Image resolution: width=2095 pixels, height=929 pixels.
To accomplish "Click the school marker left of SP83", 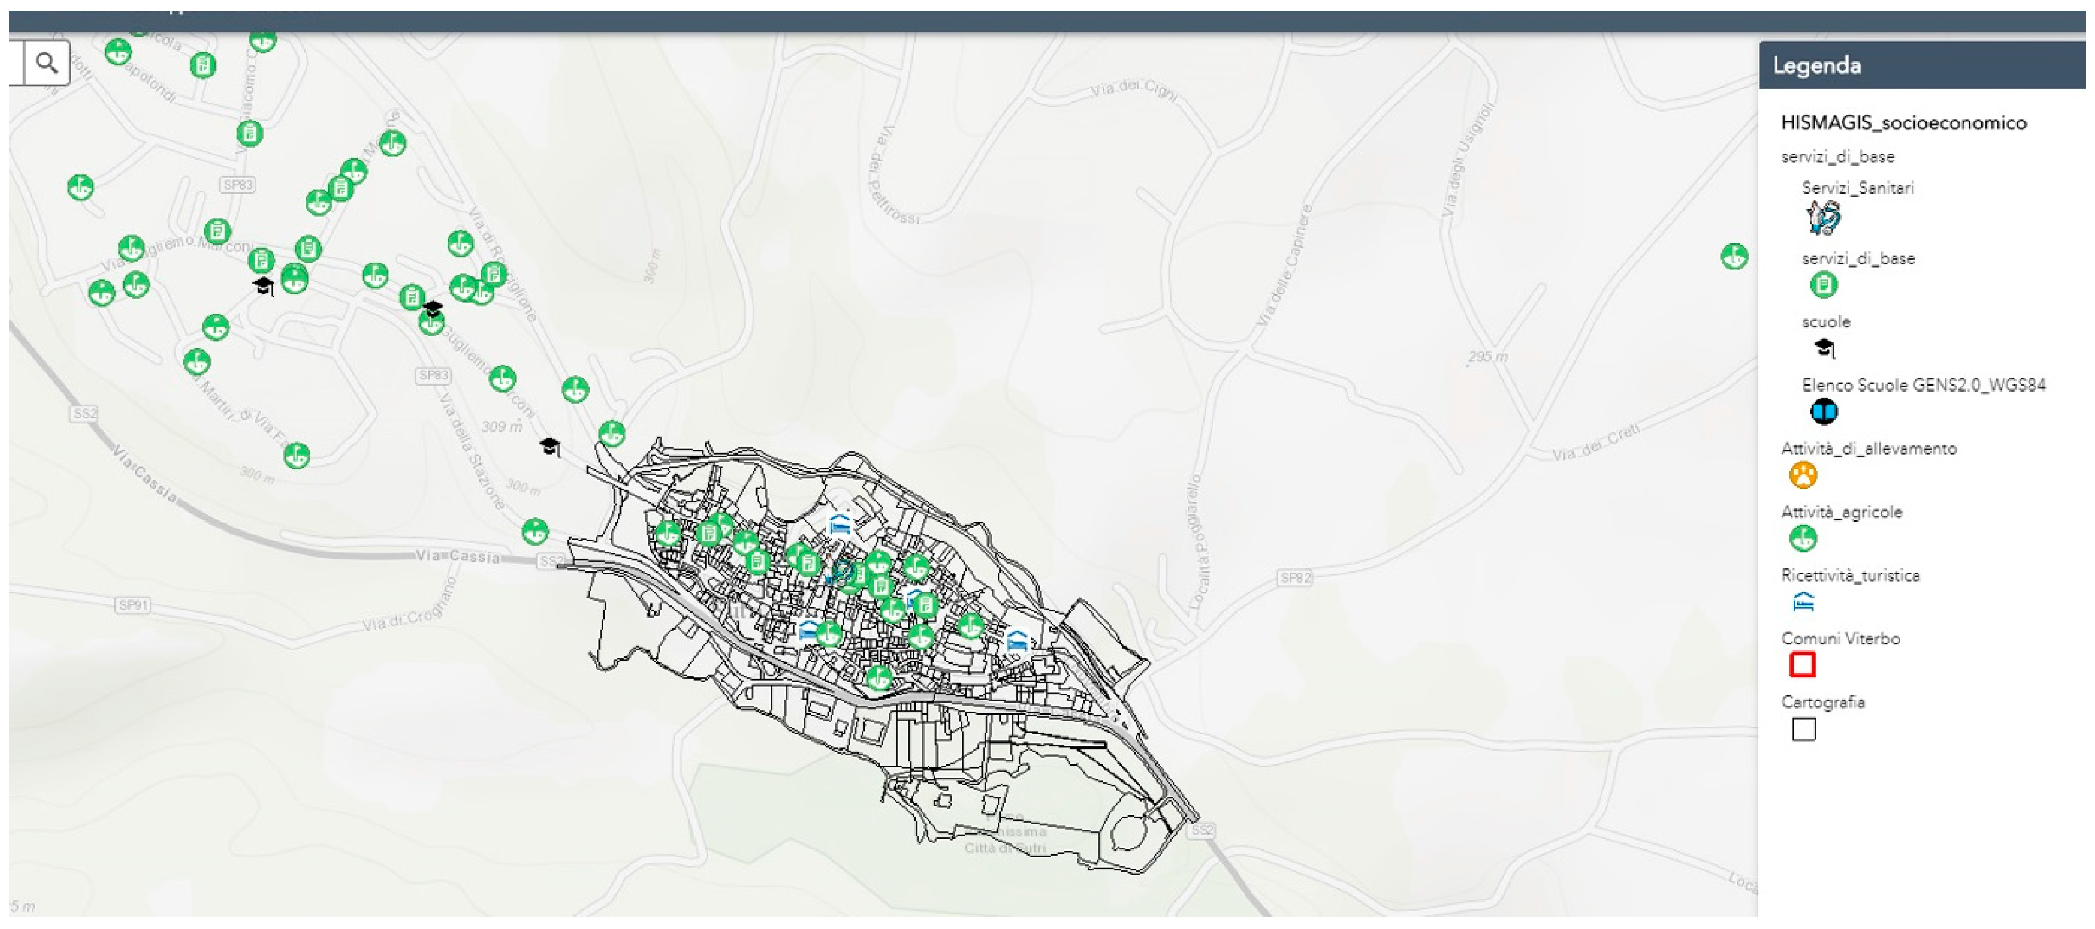I will click(263, 286).
